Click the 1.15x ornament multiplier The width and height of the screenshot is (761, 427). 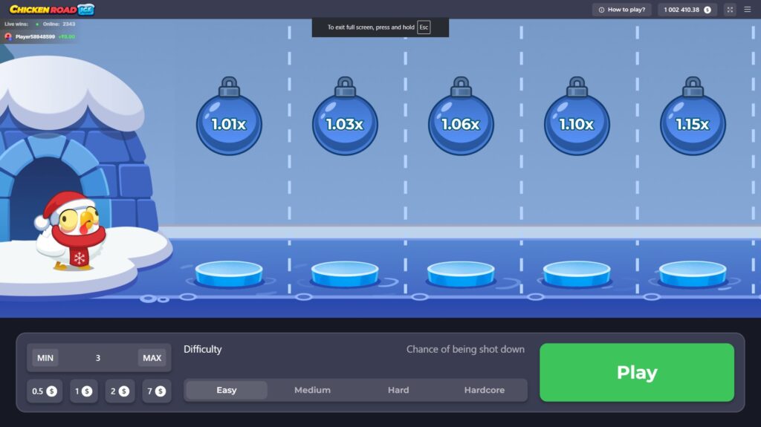point(693,123)
